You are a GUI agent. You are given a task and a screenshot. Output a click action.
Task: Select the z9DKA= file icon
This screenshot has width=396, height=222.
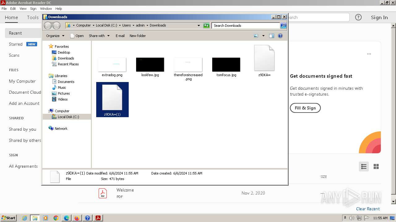click(264, 58)
